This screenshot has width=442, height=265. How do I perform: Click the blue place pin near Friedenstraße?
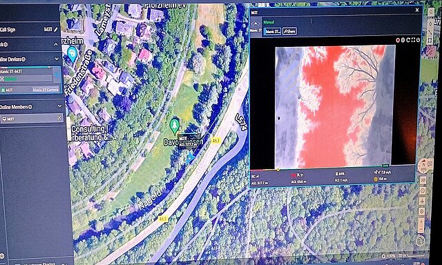tap(73, 54)
